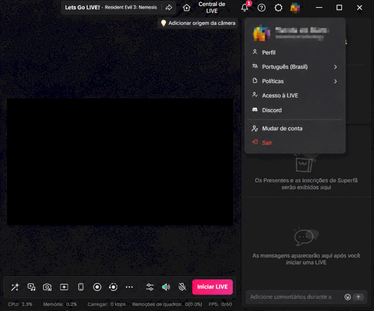Image resolution: width=374 pixels, height=311 pixels.
Task: Click the share arrow beside the stream title
Action: coord(169,7)
